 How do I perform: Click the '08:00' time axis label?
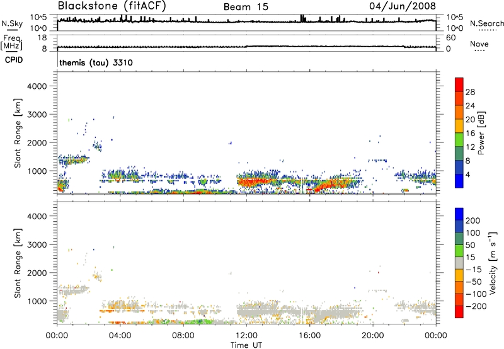point(183,336)
